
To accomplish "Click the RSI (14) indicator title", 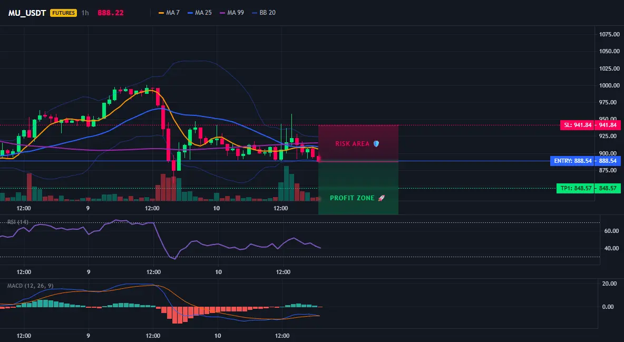I will [17, 222].
